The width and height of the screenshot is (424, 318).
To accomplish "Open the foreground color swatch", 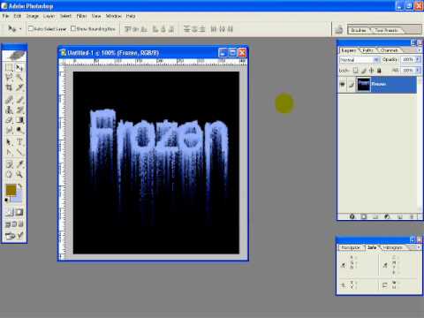I will [11, 190].
